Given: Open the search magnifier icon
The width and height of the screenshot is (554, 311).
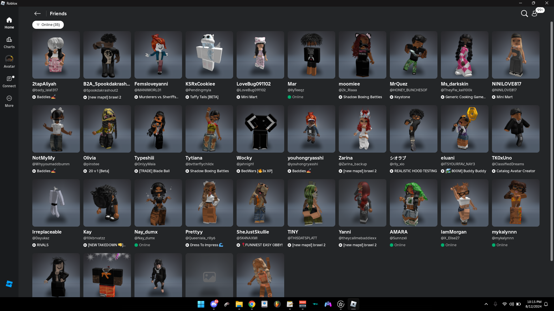Looking at the screenshot, I should point(524,14).
